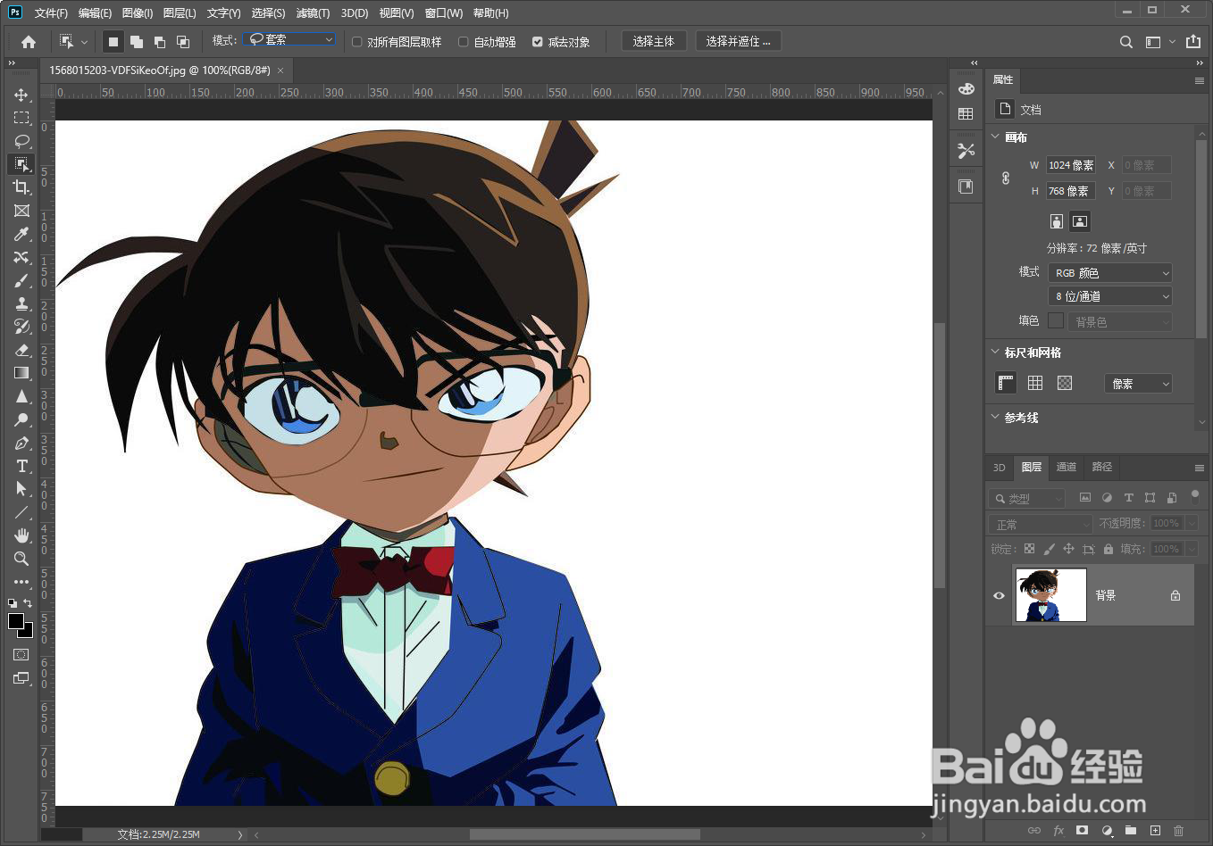Select the Horizontal Type tool

[21, 466]
